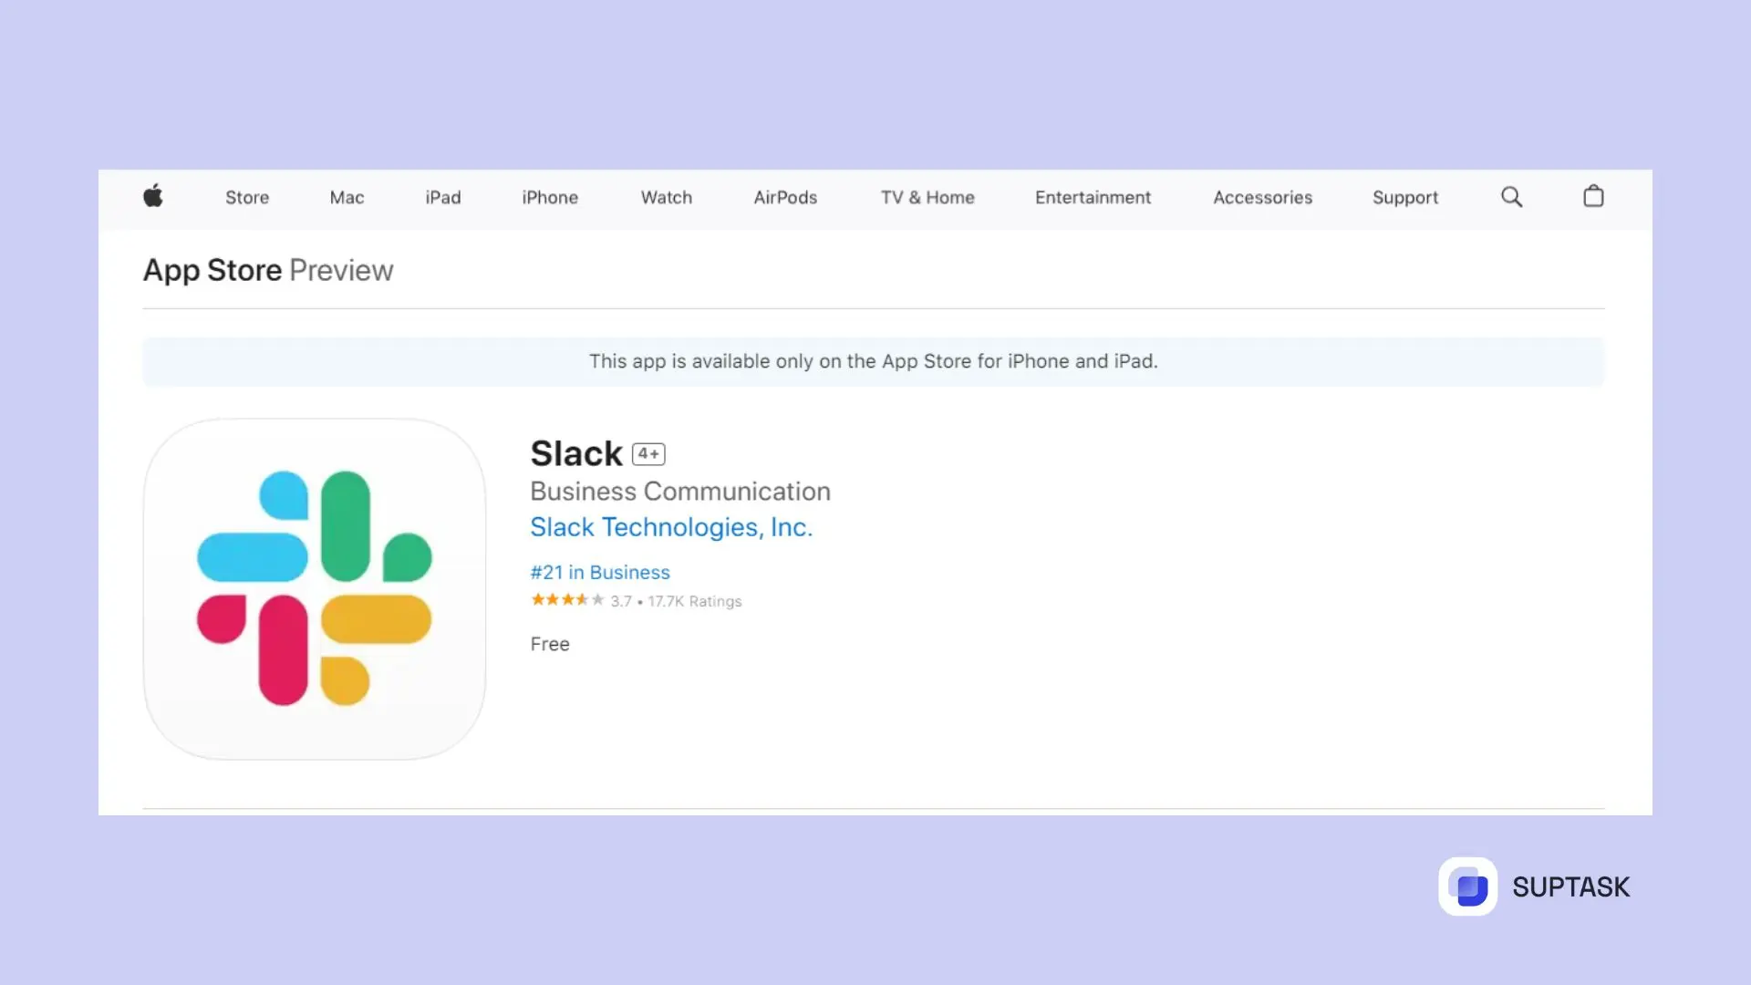This screenshot has width=1751, height=985.
Task: Select the star rating display
Action: (565, 600)
